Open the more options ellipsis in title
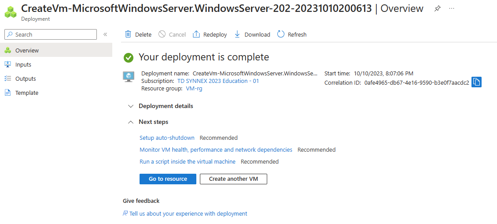This screenshot has width=497, height=224. pos(452,8)
